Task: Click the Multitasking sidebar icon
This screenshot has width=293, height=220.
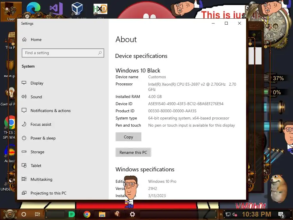Action: (24, 179)
